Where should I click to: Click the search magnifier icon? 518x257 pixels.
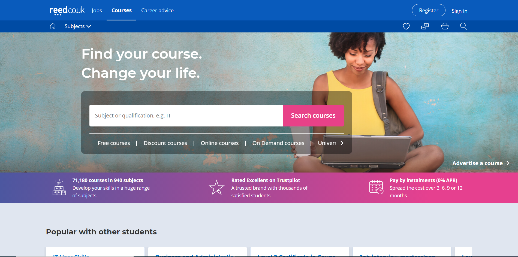pyautogui.click(x=463, y=26)
